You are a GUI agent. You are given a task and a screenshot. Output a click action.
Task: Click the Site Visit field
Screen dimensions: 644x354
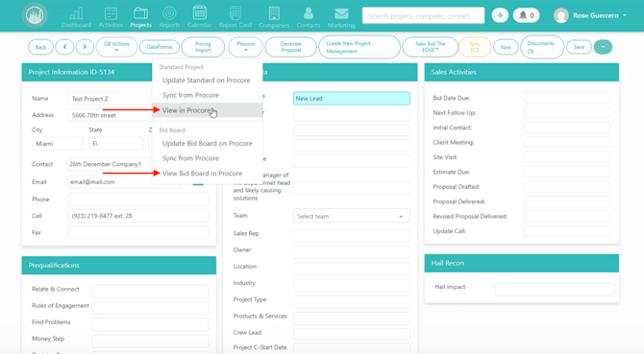566,157
